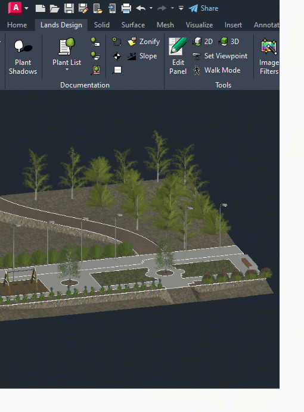Open an existing drawing with folder icon
The width and height of the screenshot is (304, 412).
click(x=54, y=8)
